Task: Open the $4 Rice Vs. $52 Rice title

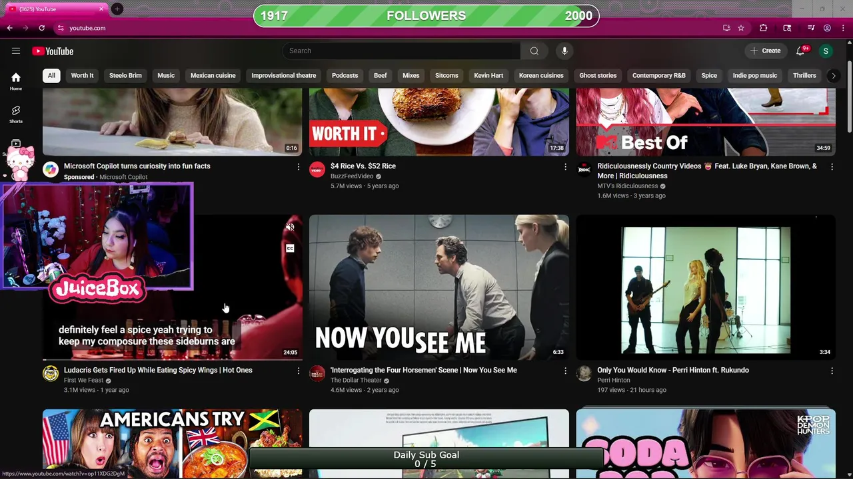Action: [363, 166]
